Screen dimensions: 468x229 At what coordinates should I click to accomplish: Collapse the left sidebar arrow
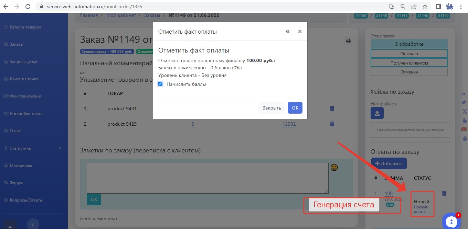[x=33, y=225]
